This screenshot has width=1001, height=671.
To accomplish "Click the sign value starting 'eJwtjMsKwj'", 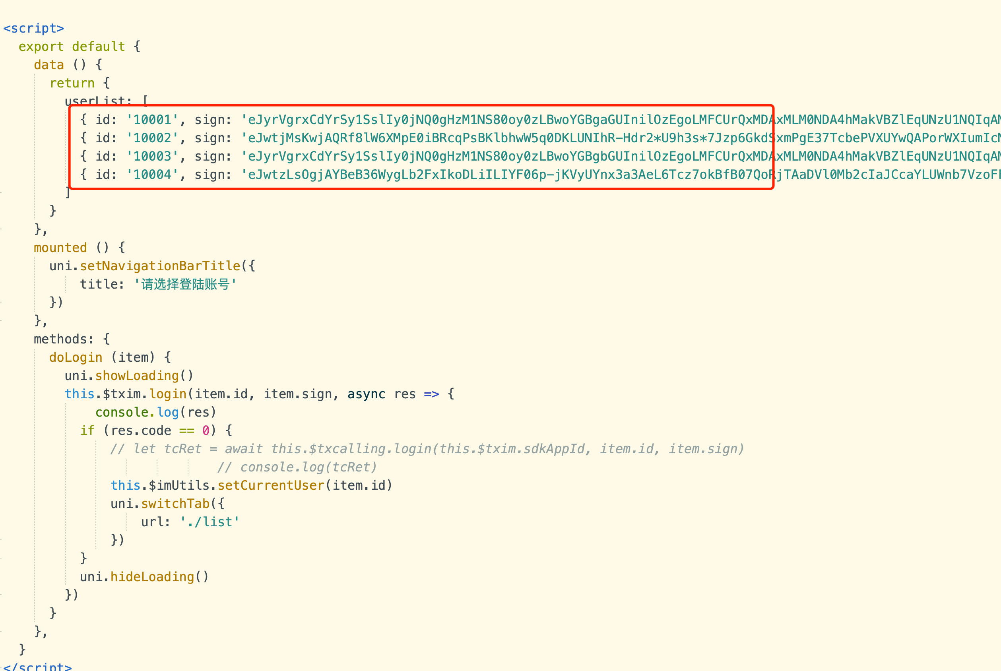I will [x=621, y=138].
